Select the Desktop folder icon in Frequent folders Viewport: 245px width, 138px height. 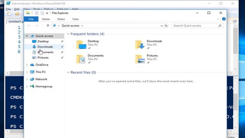point(81,45)
